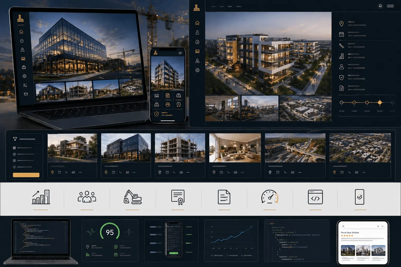Select the highlighted yellow timeline step
The width and height of the screenshot is (401, 267).
pyautogui.click(x=380, y=102)
